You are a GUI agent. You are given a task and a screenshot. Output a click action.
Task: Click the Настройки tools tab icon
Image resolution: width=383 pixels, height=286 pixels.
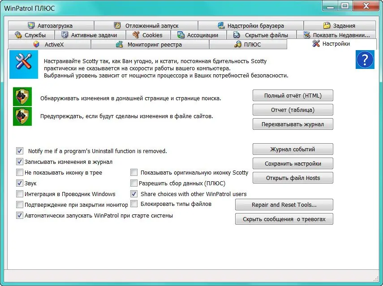click(316, 43)
